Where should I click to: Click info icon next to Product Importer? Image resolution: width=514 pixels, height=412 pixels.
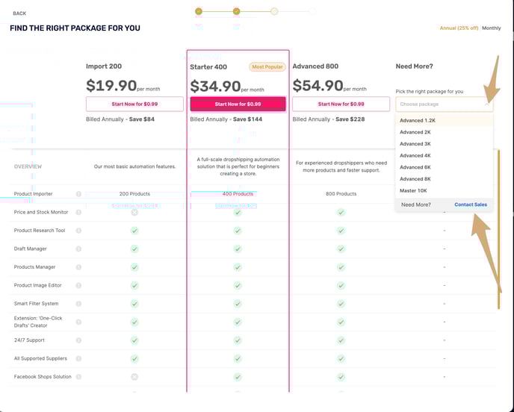click(78, 194)
